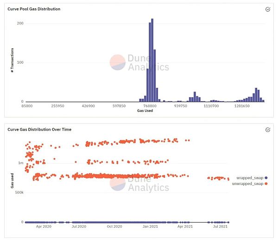Image resolution: width=278 pixels, height=242 pixels.
Task: Open the Curve Gas Distribution Over Time title
Action: (x=39, y=129)
